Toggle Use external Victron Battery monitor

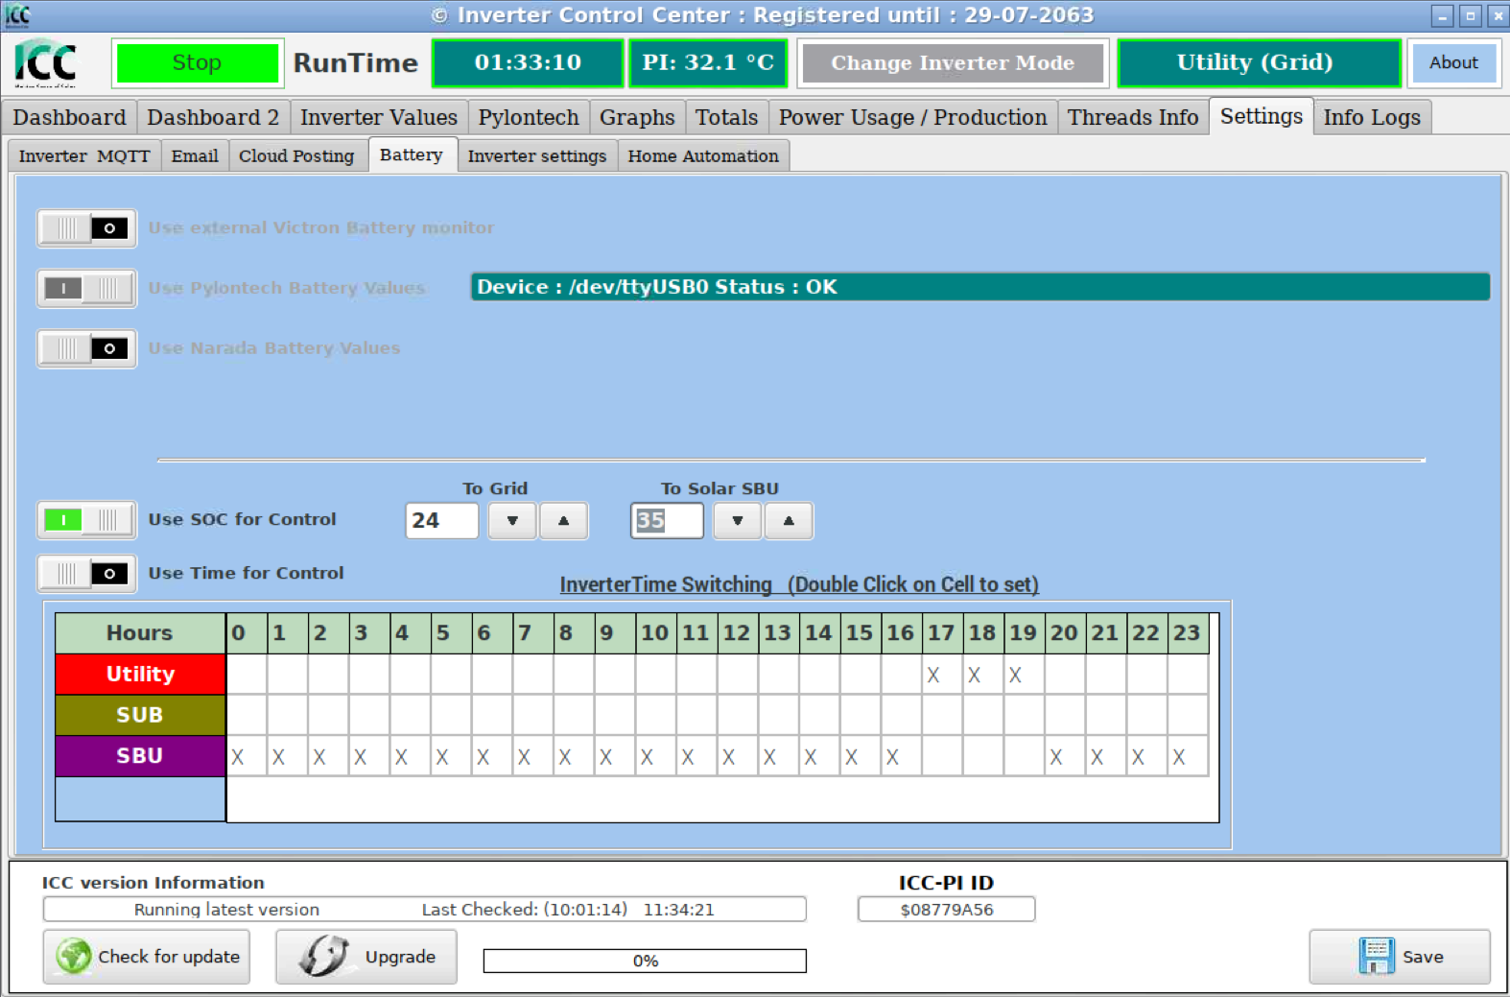(x=87, y=228)
